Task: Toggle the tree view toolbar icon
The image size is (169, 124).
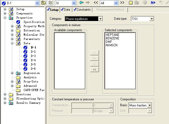Action: click(50, 3)
